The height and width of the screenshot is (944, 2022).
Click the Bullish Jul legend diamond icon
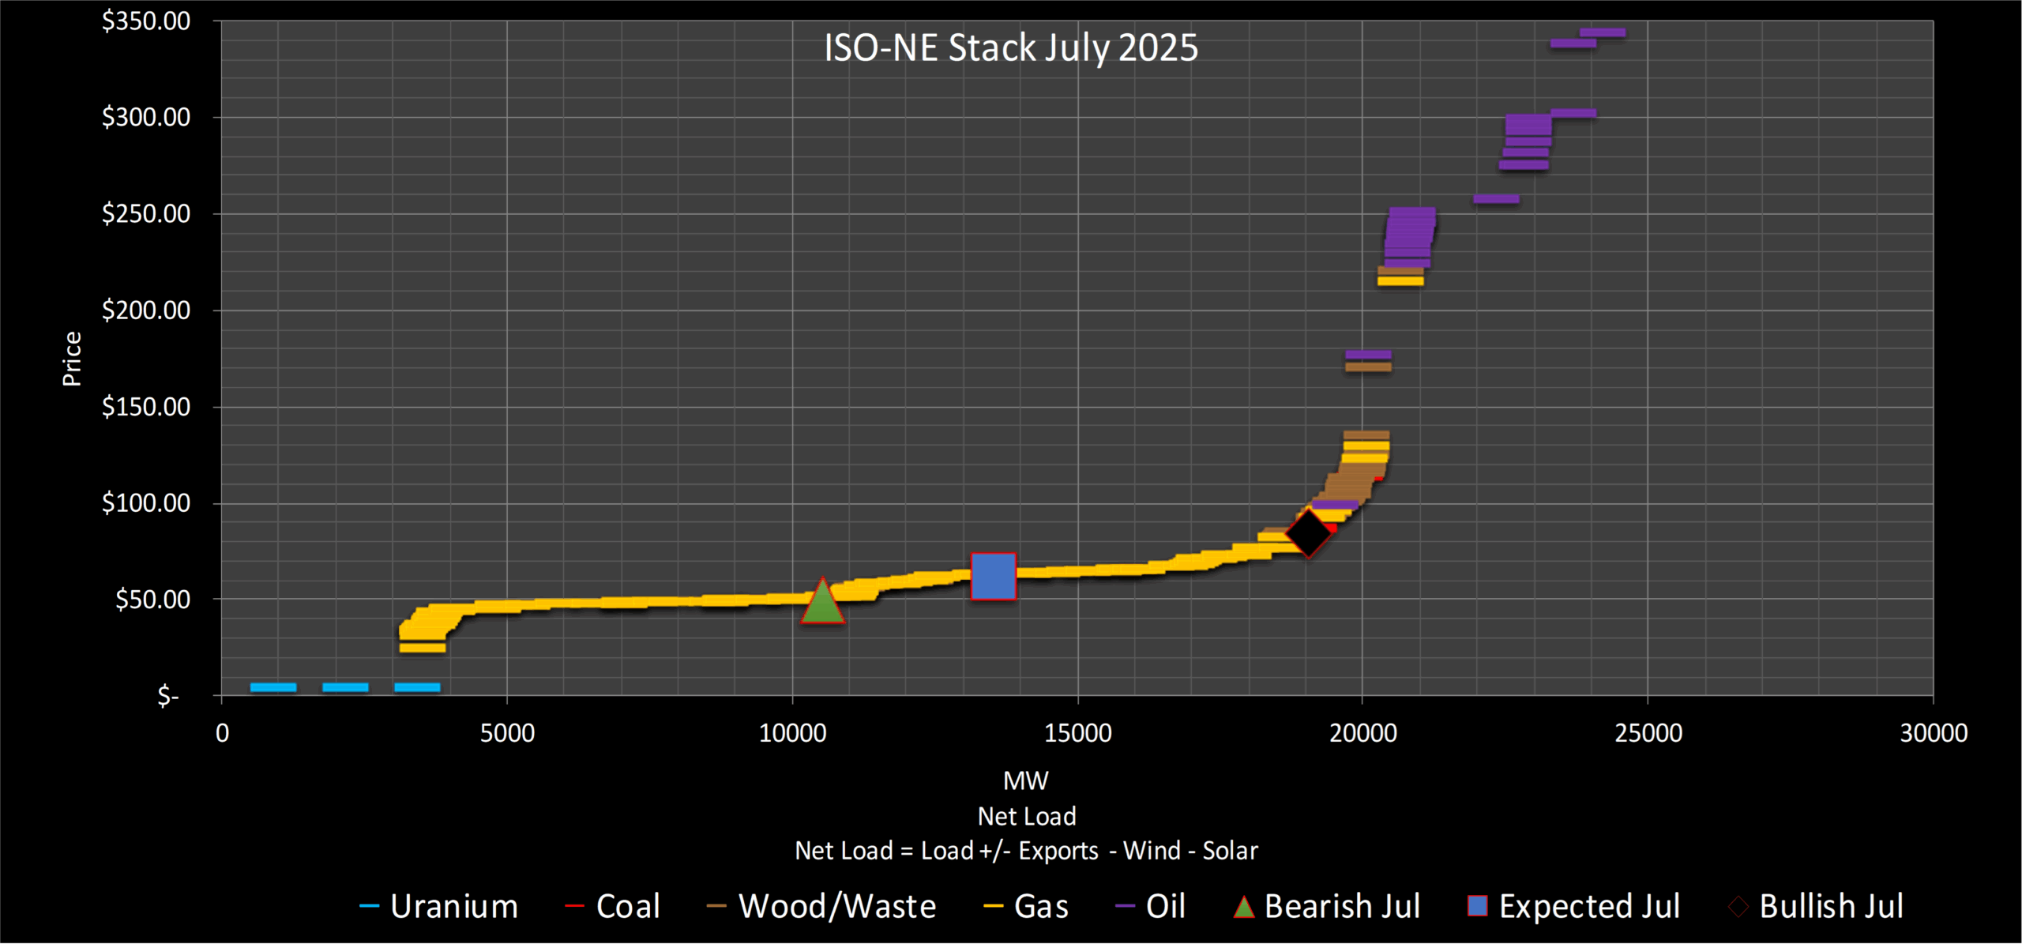tap(1738, 906)
